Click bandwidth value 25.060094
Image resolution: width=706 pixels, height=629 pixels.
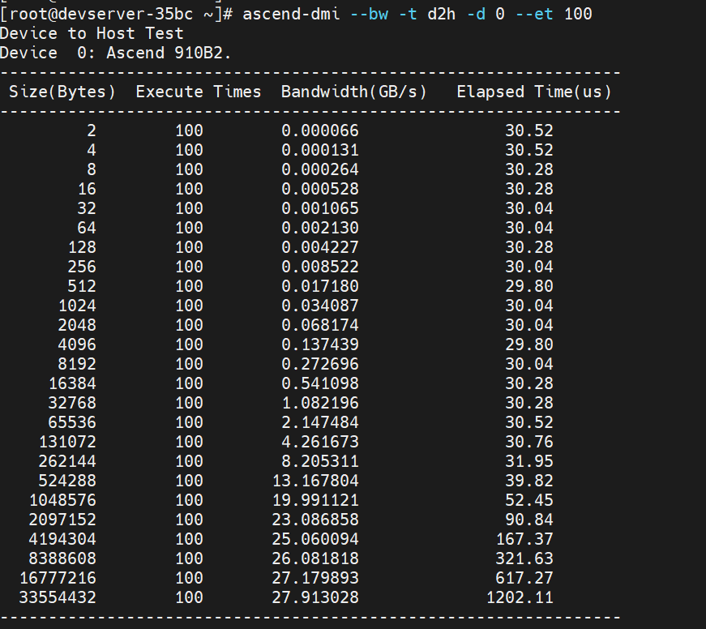pyautogui.click(x=315, y=539)
